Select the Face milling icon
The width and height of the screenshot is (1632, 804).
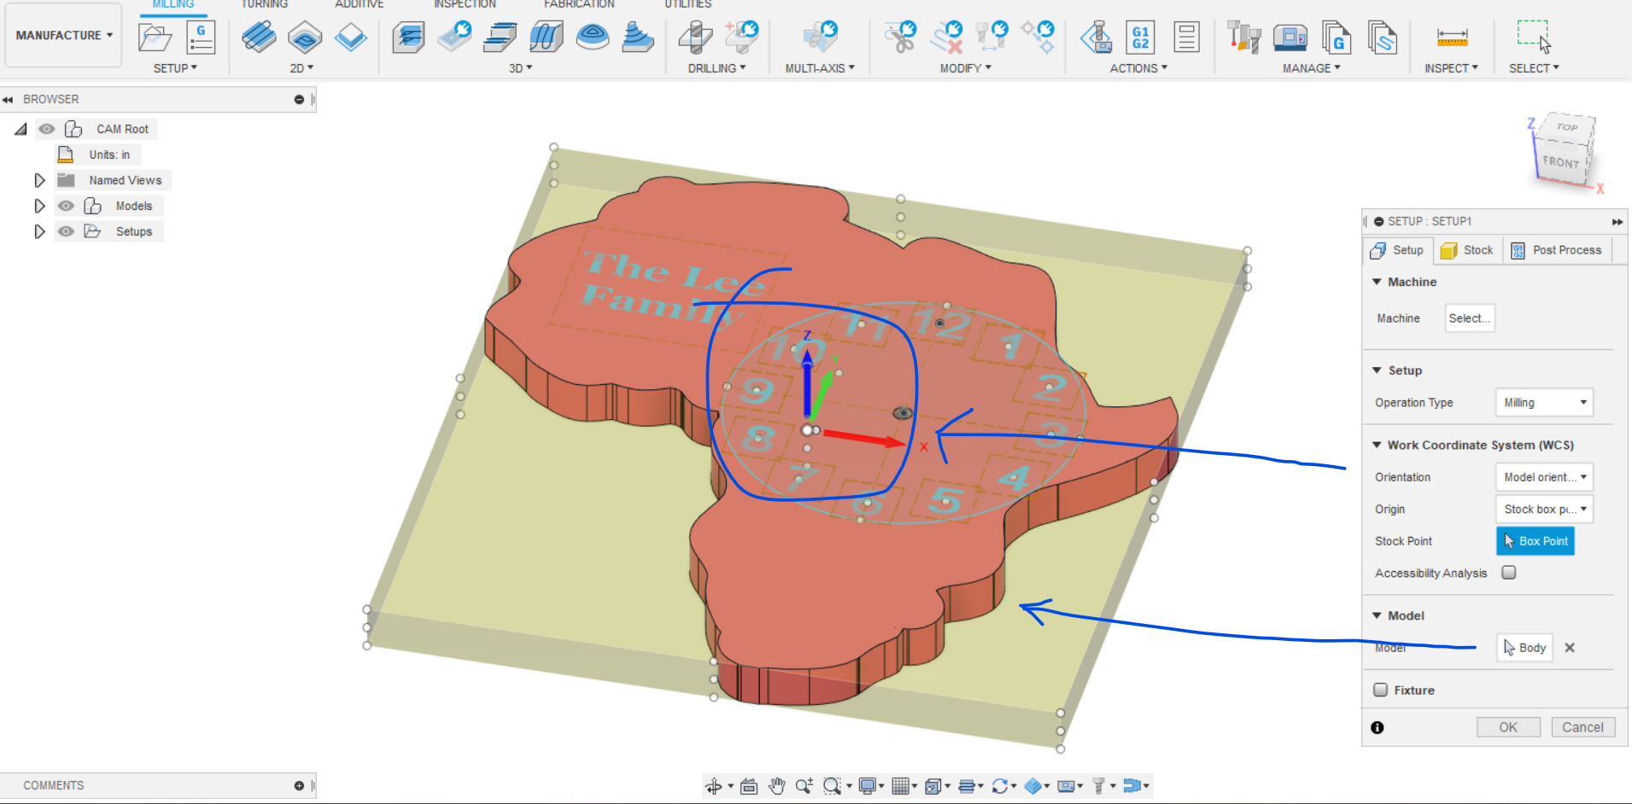pos(351,38)
